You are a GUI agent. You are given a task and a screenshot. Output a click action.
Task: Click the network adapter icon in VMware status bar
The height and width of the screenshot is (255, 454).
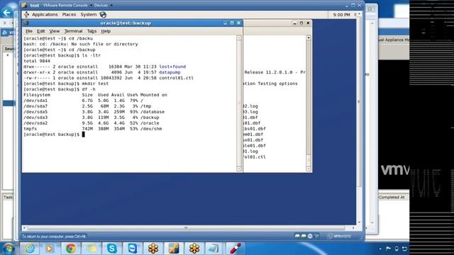pos(317,236)
